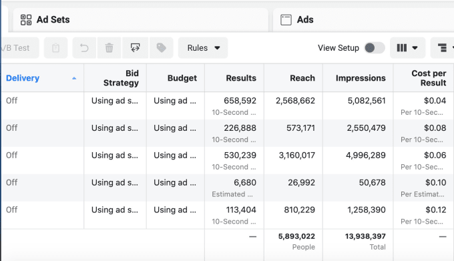This screenshot has height=261, width=454.
Task: Select the Reach value 26,992
Action: 301,183
